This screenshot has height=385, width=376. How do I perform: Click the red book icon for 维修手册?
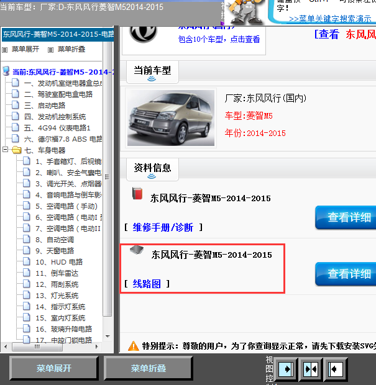pos(137,193)
